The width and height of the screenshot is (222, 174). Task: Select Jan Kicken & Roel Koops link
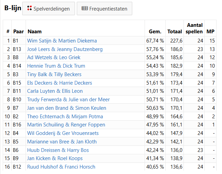[x=55, y=158]
